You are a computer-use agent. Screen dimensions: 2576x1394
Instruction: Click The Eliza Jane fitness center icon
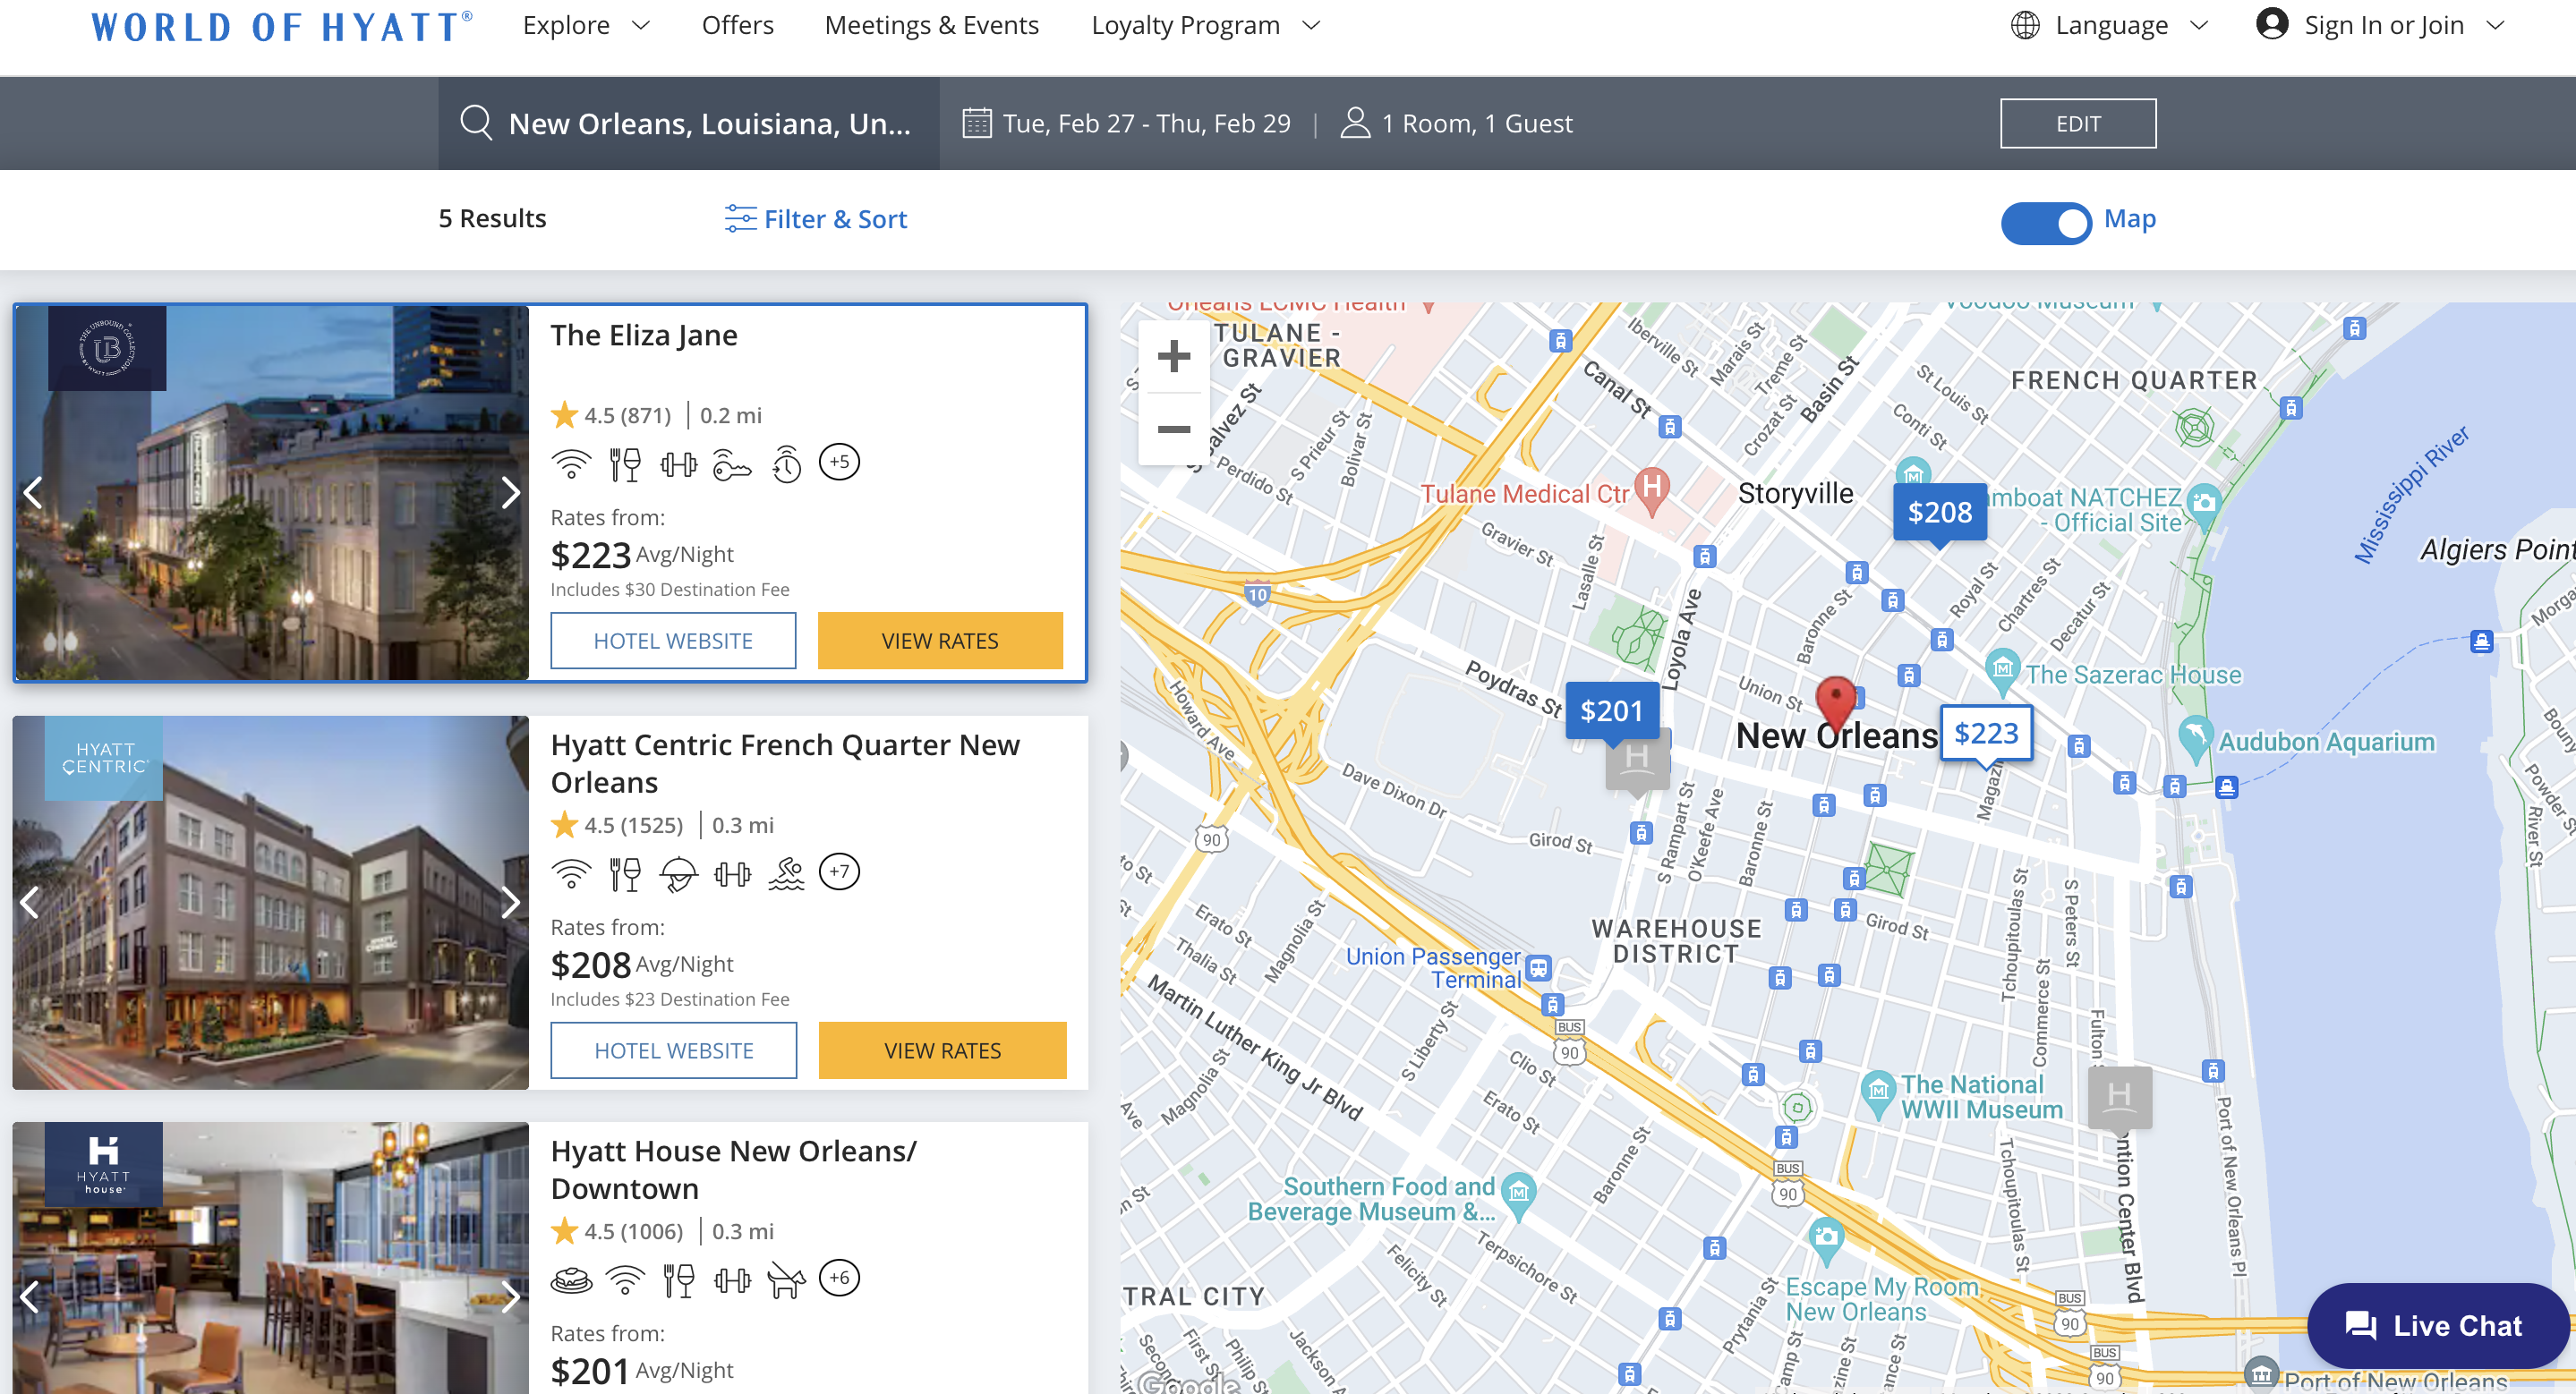pos(679,463)
